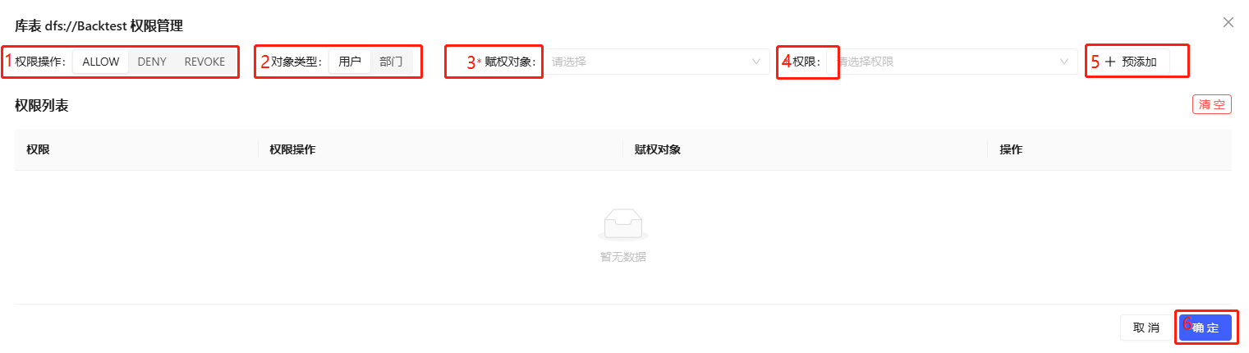Click the empty inbox placeholder icon
The image size is (1249, 353).
tap(622, 223)
